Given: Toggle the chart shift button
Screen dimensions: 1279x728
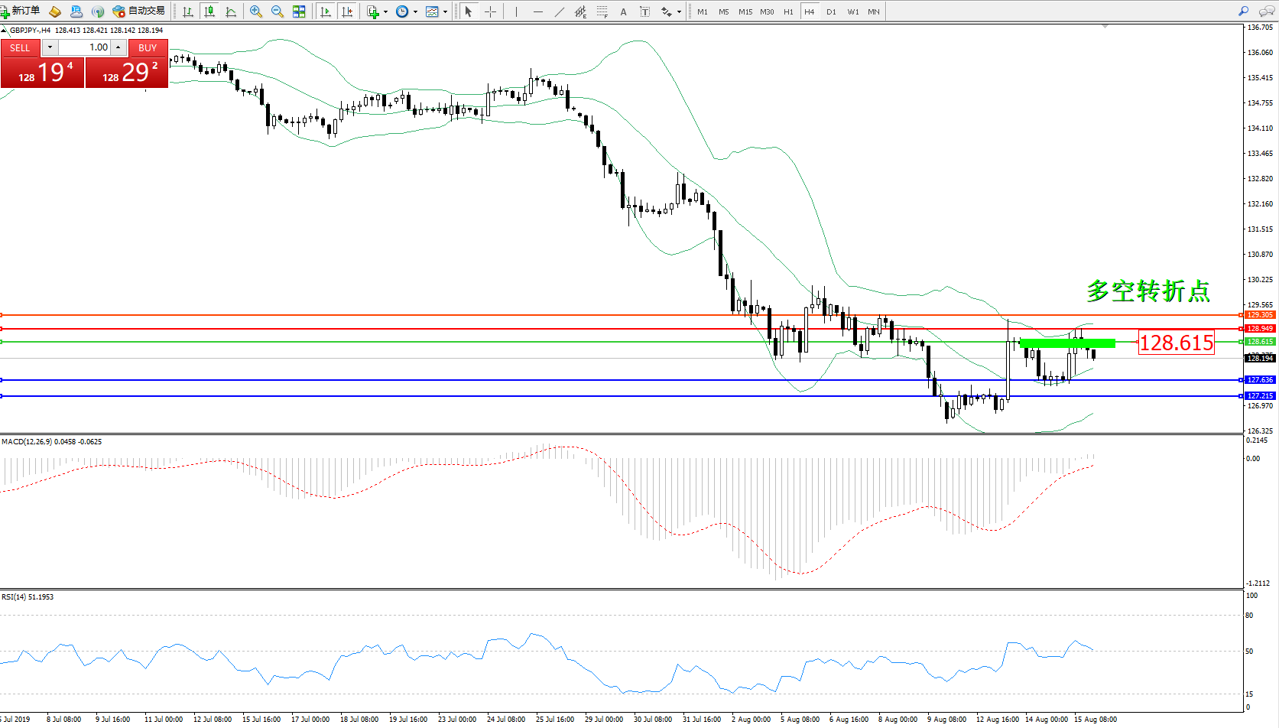Looking at the screenshot, I should tap(347, 11).
